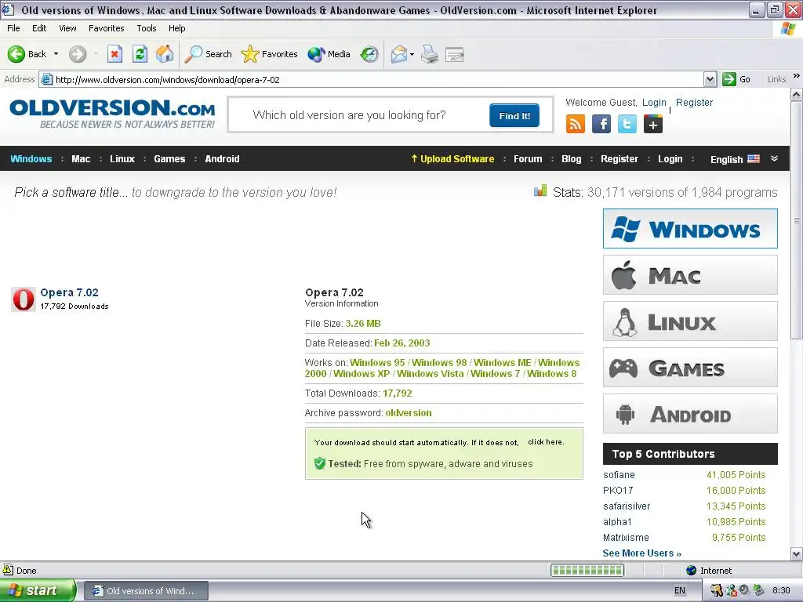Click the large Android category button
The width and height of the screenshot is (803, 602).
click(690, 414)
